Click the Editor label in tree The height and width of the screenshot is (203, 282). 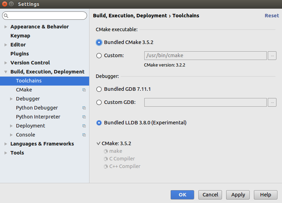(x=18, y=45)
